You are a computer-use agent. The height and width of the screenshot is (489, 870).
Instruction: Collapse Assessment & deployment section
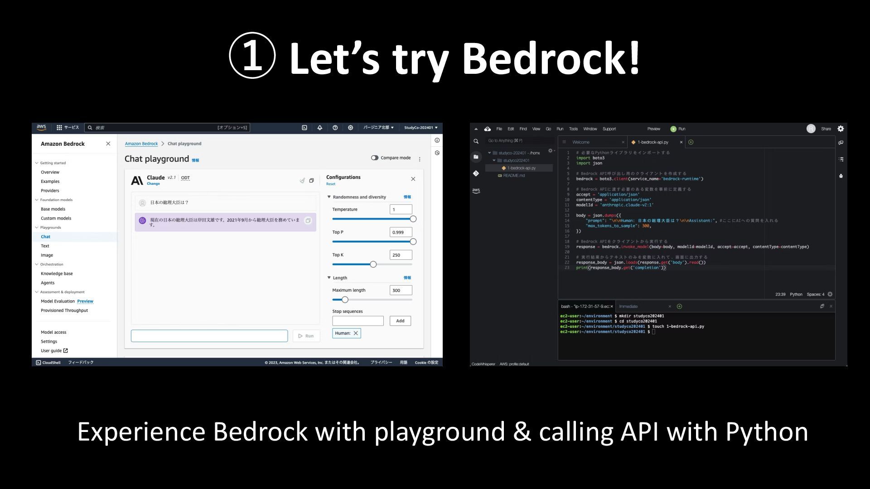(37, 292)
